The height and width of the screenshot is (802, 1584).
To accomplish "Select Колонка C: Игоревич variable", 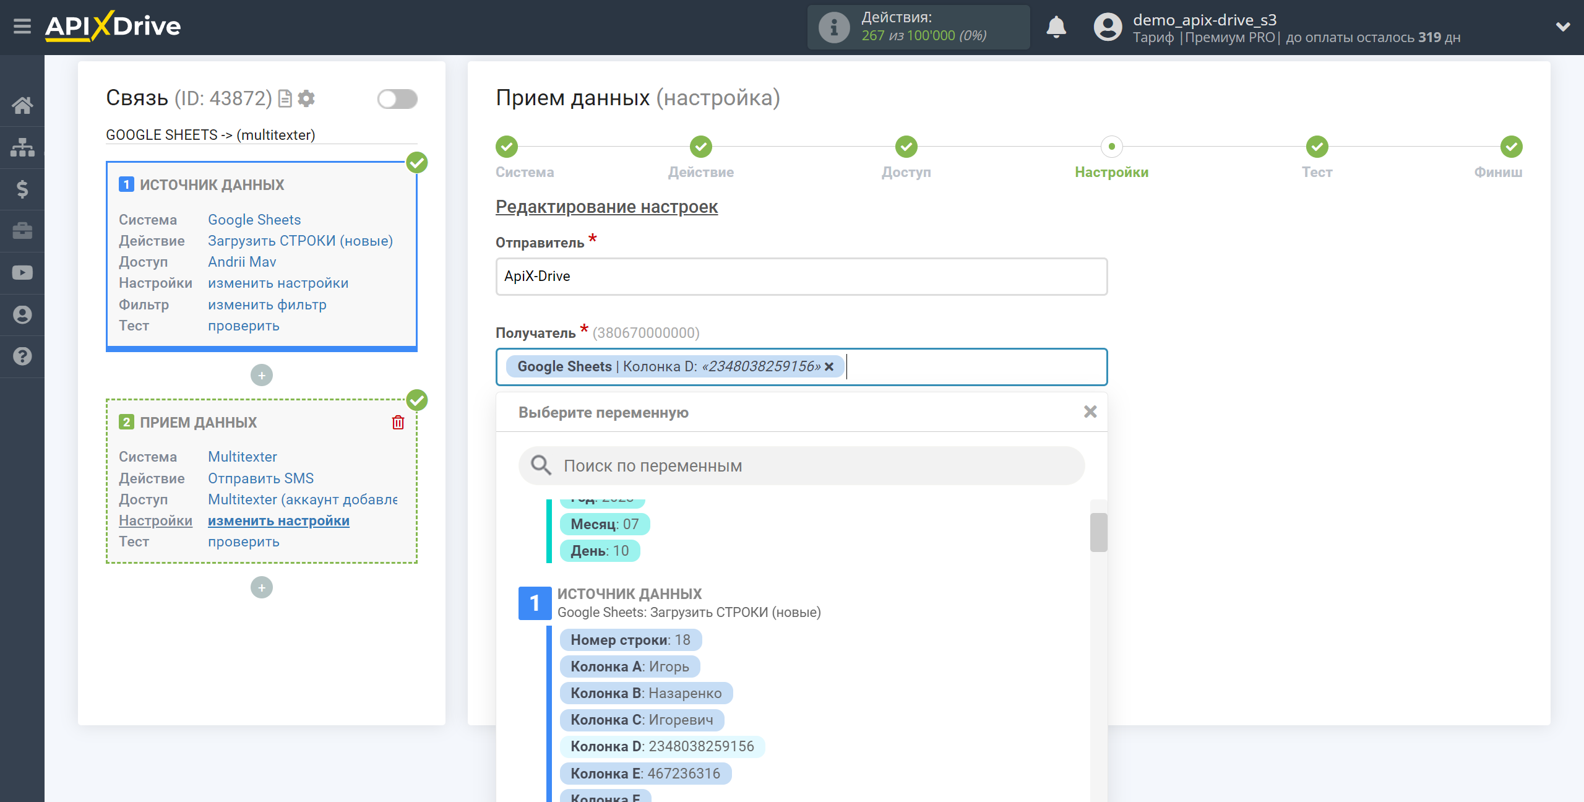I will click(x=642, y=720).
